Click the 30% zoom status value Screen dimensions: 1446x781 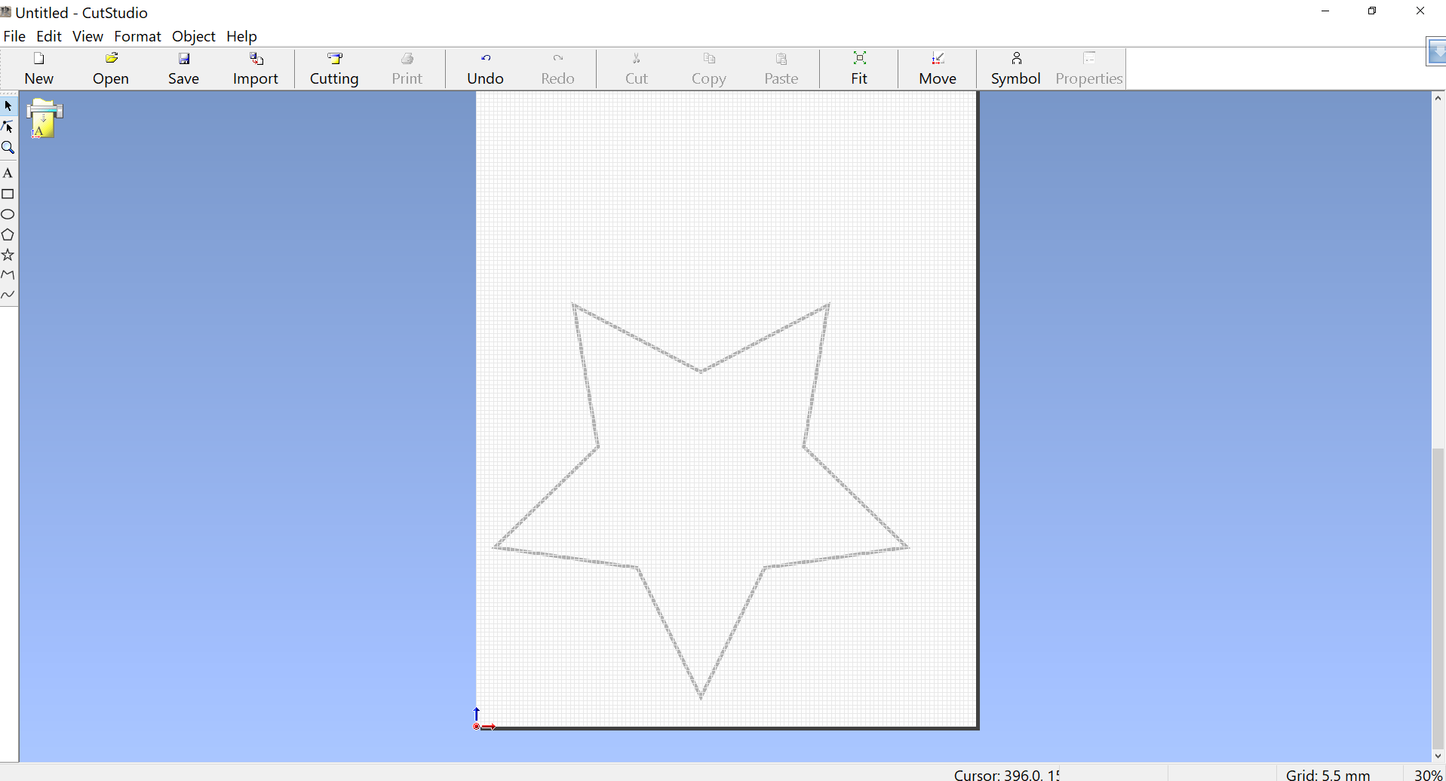pyautogui.click(x=1428, y=774)
